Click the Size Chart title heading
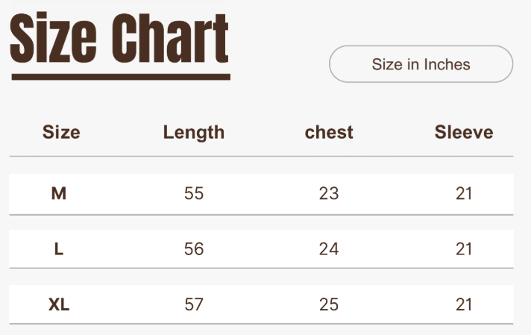 pyautogui.click(x=119, y=39)
